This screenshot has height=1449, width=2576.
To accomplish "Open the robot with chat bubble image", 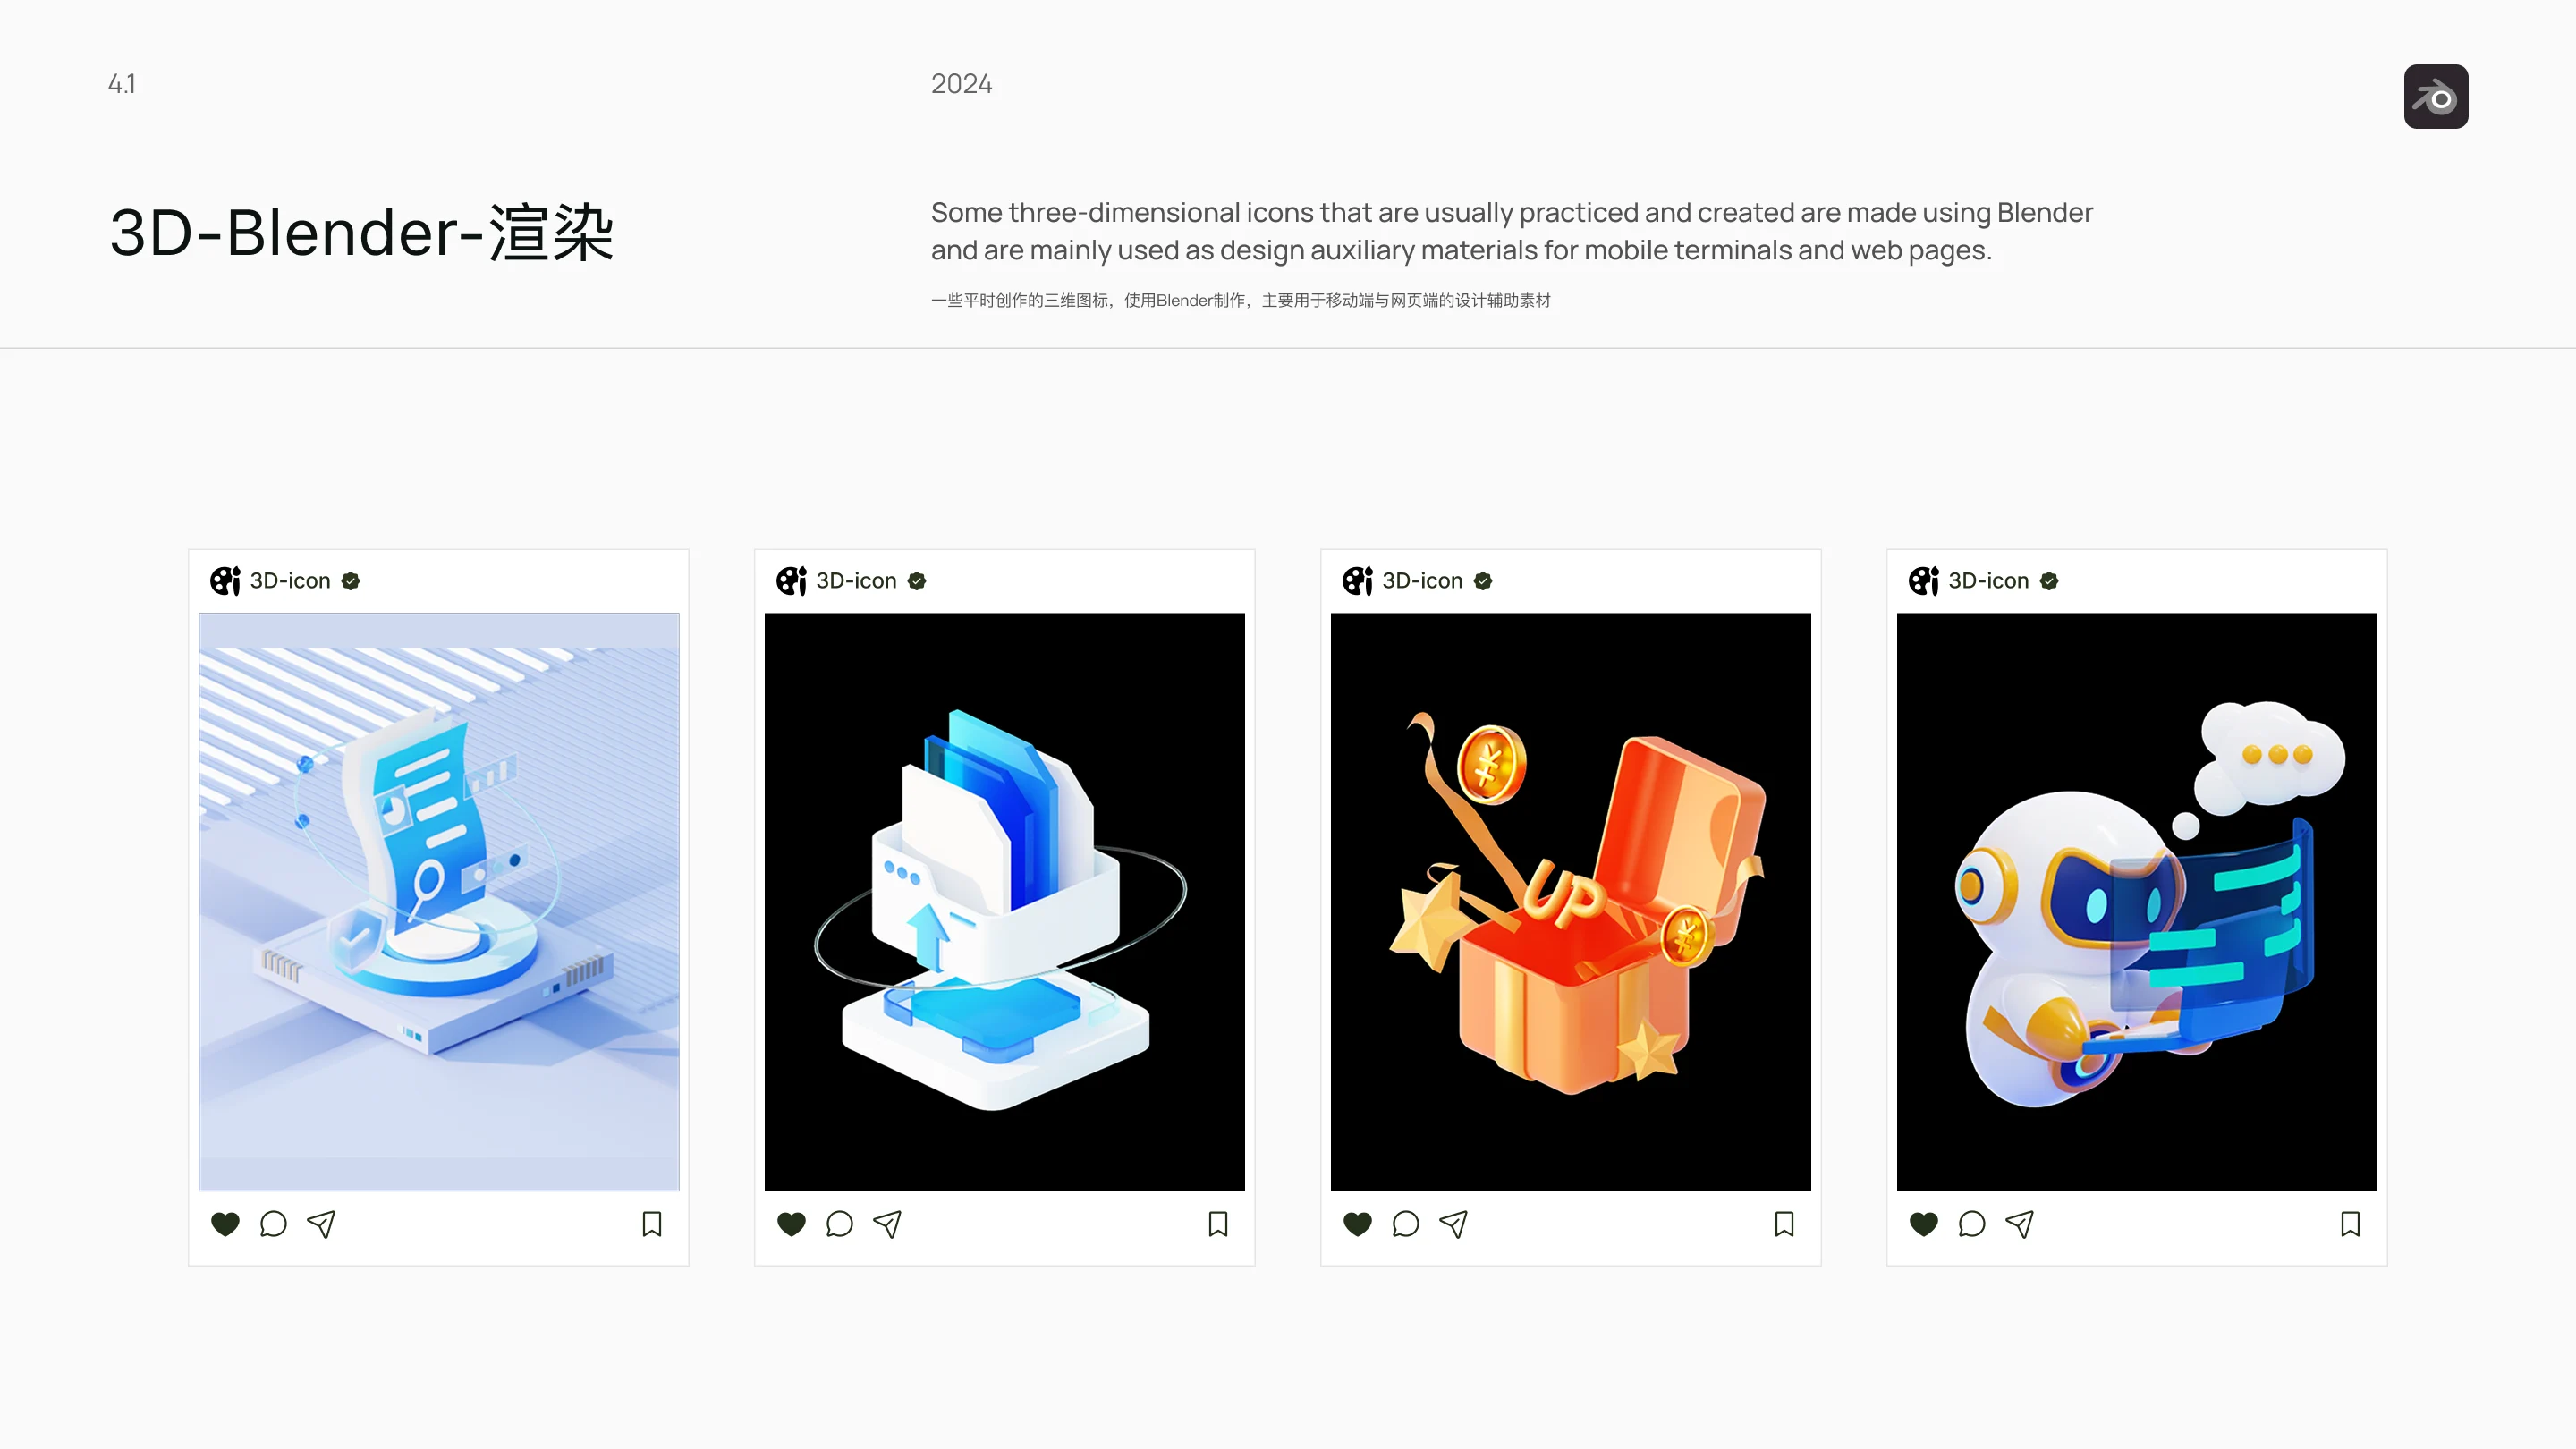I will click(2137, 902).
